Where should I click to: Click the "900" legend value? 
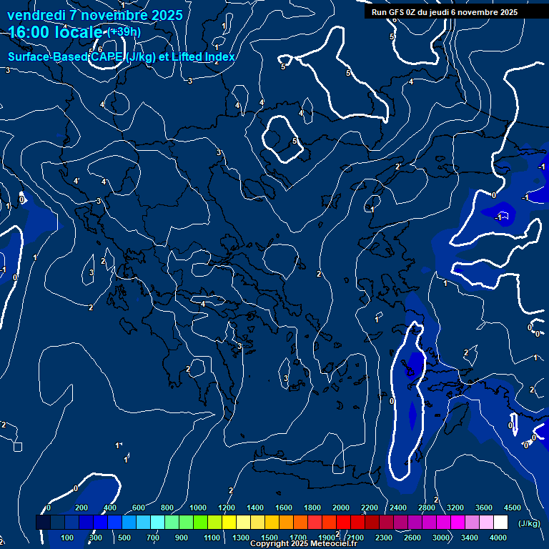coord(181,538)
